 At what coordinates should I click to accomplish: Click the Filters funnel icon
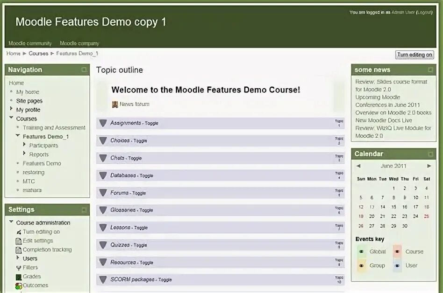click(19, 268)
